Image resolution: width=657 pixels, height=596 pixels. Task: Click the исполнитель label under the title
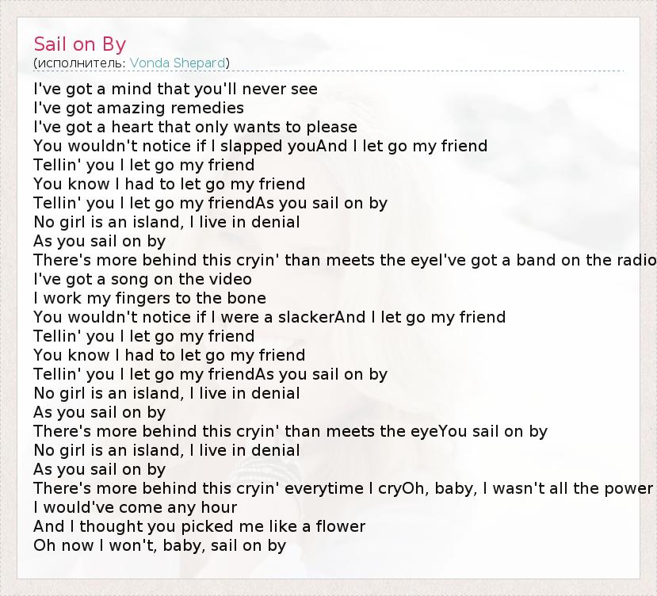(81, 63)
